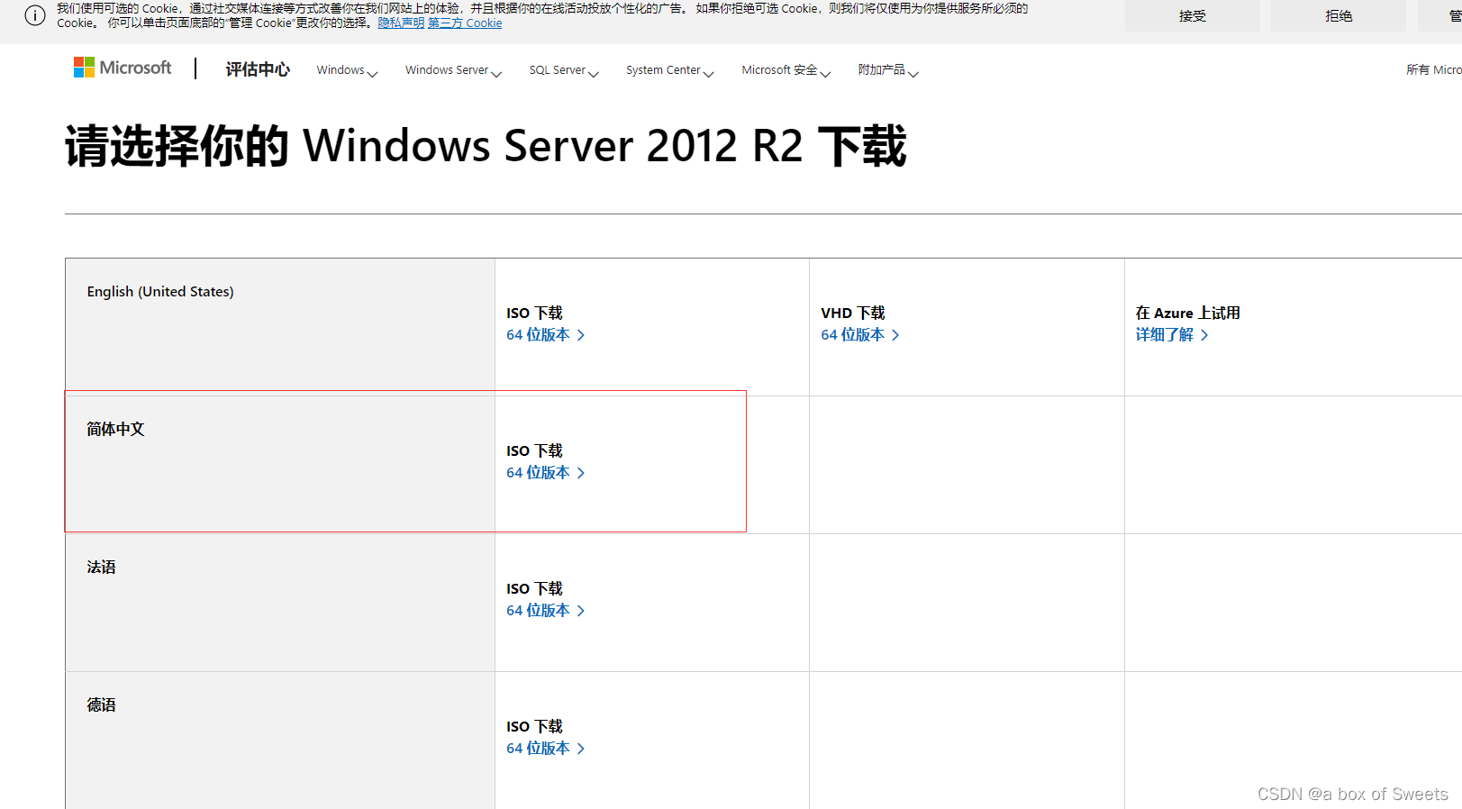1462x809 pixels.
Task: Expand the Windows menu
Action: click(x=347, y=70)
